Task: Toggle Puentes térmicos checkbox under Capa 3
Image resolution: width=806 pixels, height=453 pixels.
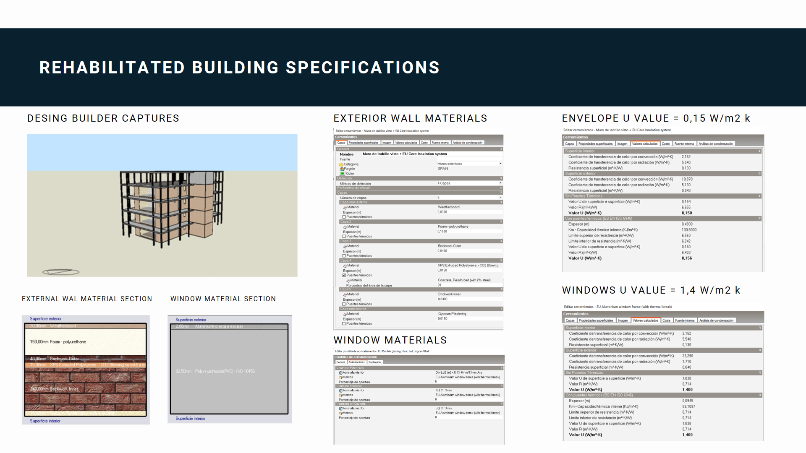Action: [x=344, y=256]
